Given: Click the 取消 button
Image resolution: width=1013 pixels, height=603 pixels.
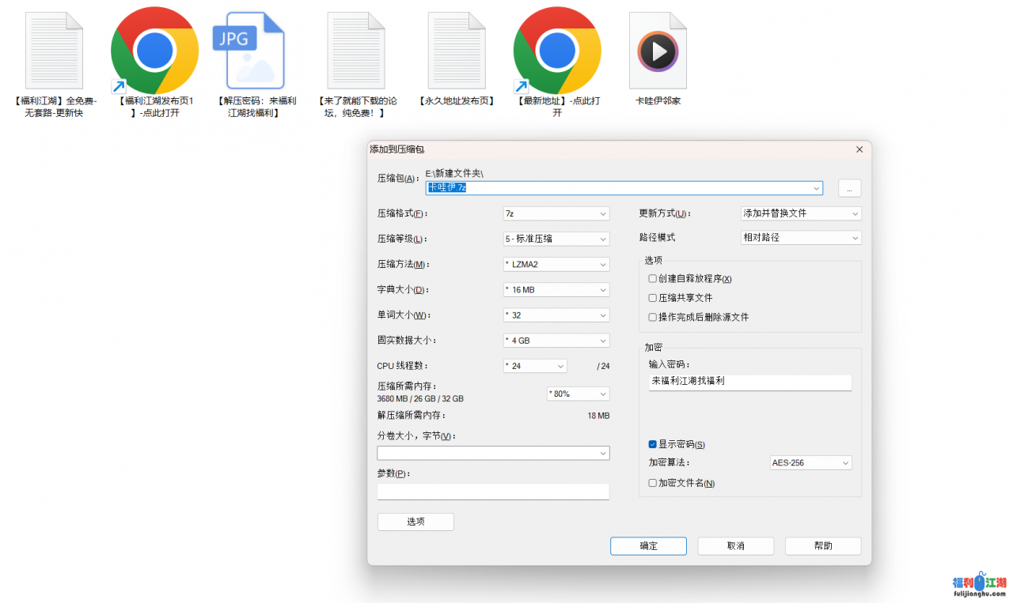Looking at the screenshot, I should click(x=735, y=546).
